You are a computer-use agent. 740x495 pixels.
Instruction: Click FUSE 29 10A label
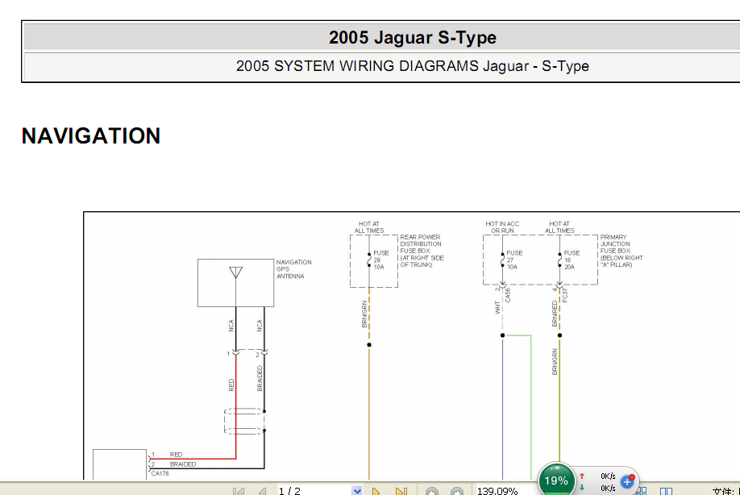[x=381, y=260]
